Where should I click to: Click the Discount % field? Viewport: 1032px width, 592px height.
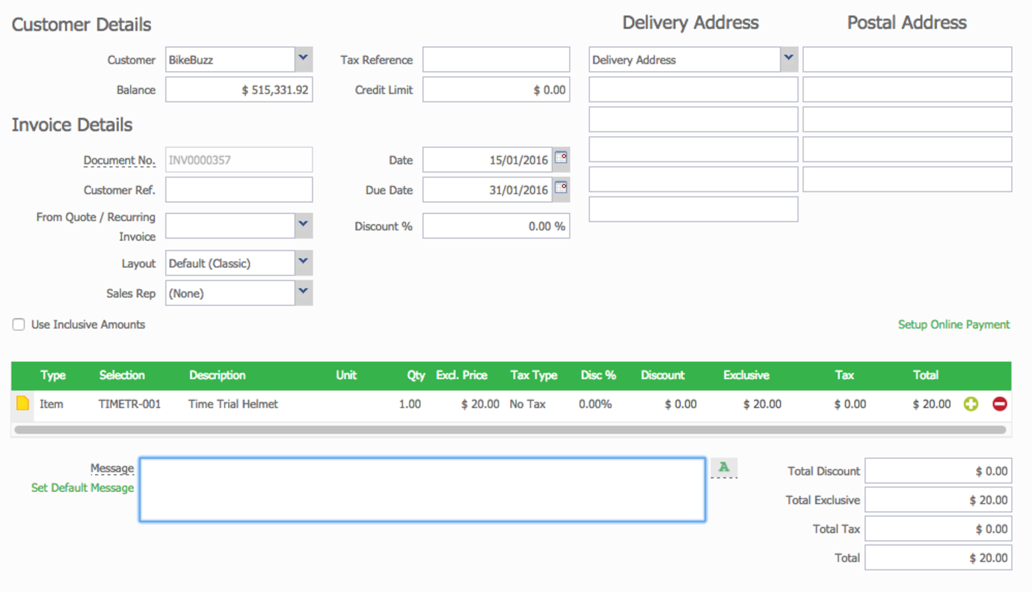tap(496, 225)
